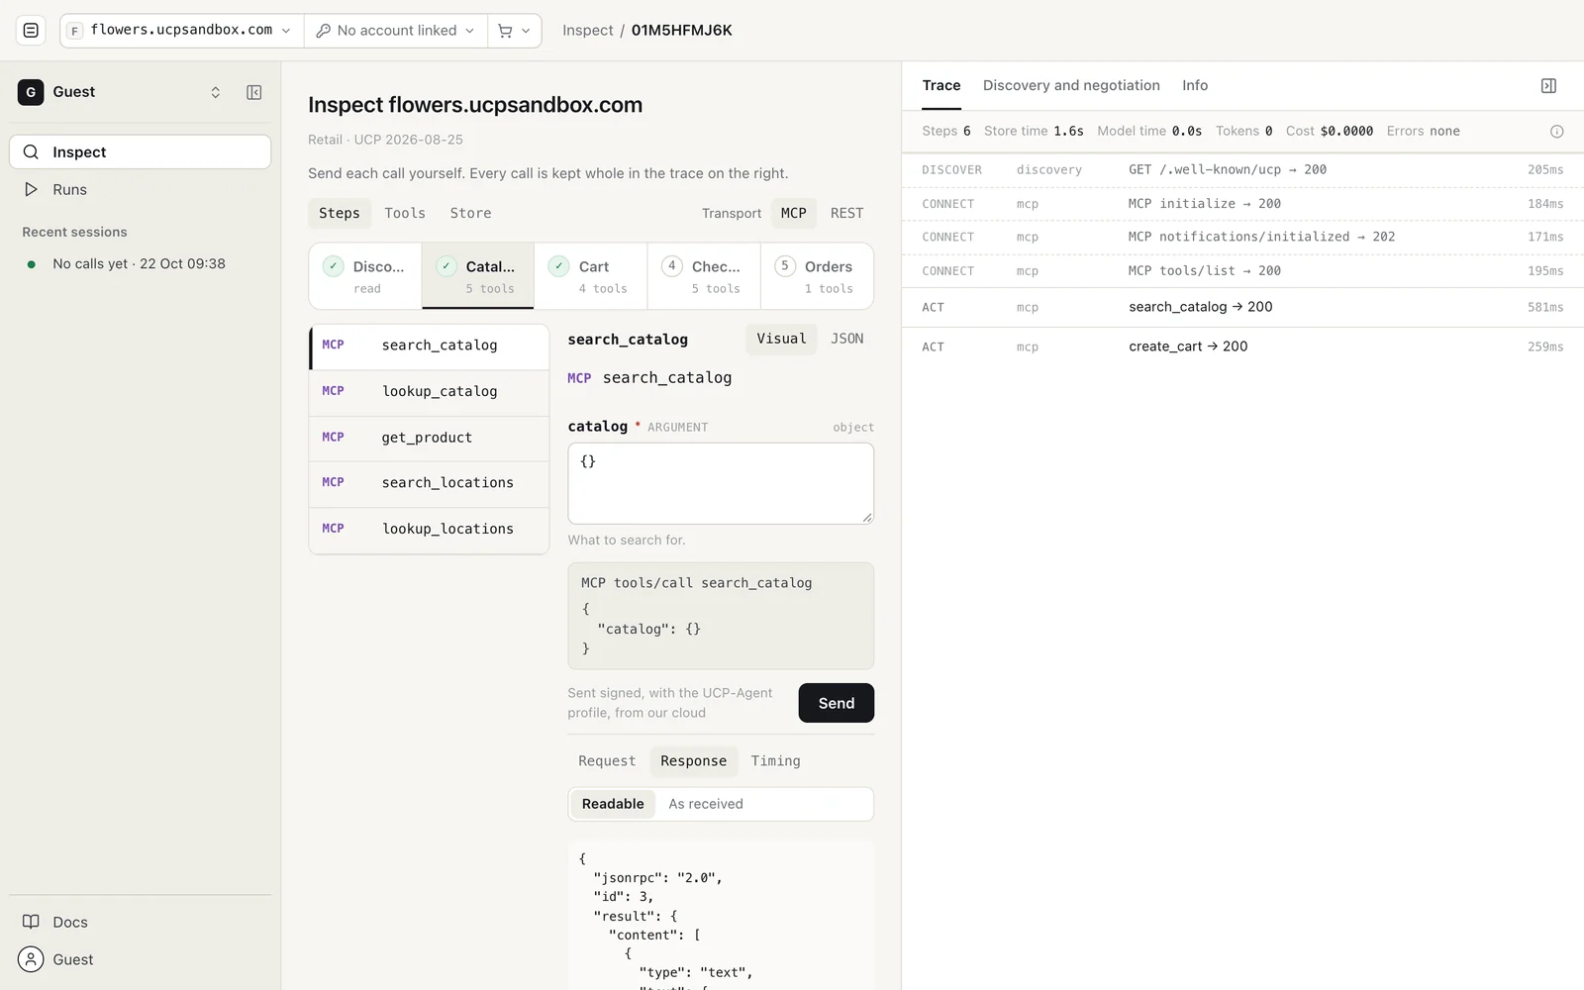Image resolution: width=1584 pixels, height=990 pixels.
Task: Open Runs in the sidebar
Action: [141, 190]
